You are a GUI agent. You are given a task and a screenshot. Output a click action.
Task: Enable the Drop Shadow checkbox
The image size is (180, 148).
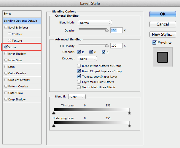tap(6, 99)
